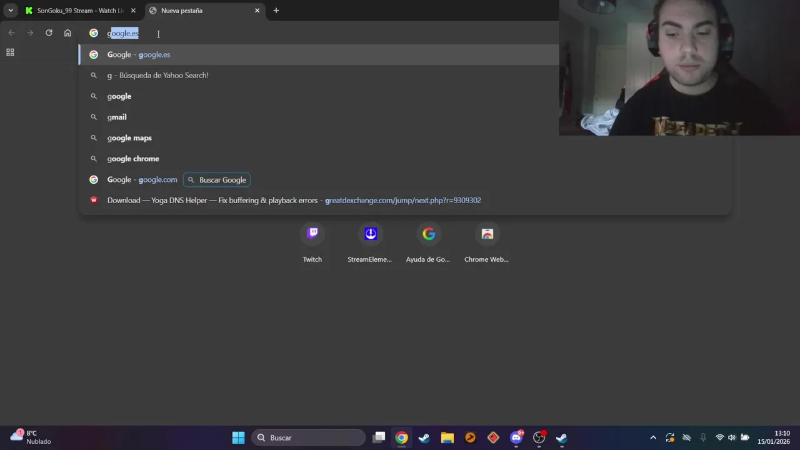Click the sync status tray icon

tap(670, 437)
